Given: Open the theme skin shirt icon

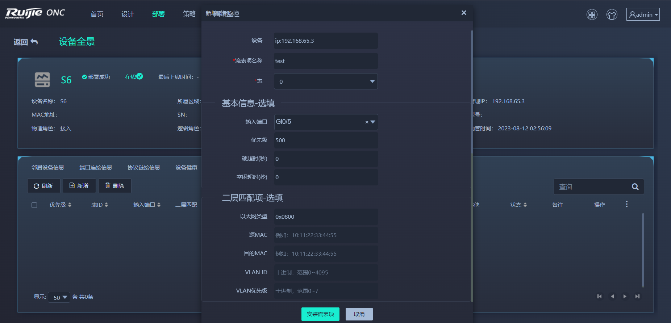Looking at the screenshot, I should 612,14.
